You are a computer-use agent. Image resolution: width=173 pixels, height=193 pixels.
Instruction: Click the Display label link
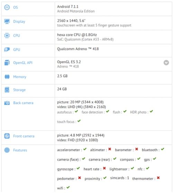(x=19, y=21)
